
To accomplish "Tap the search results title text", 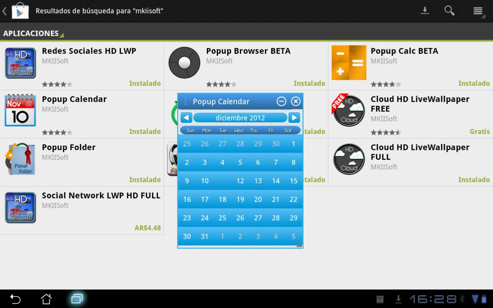I will click(99, 11).
